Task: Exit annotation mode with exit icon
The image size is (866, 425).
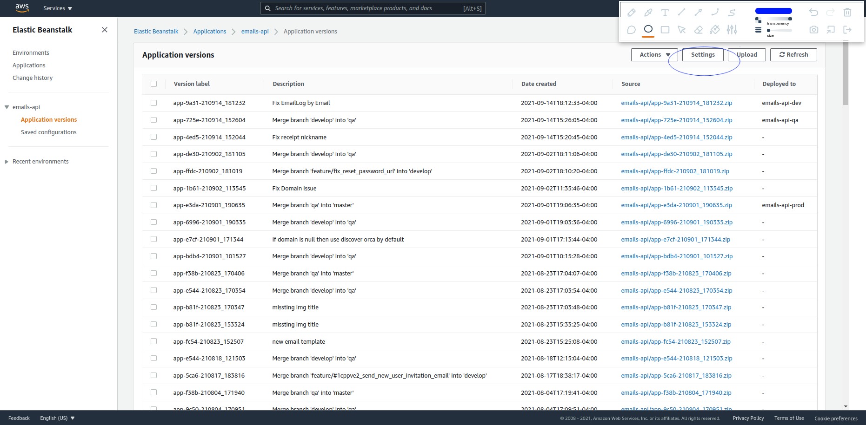Action: (x=847, y=30)
